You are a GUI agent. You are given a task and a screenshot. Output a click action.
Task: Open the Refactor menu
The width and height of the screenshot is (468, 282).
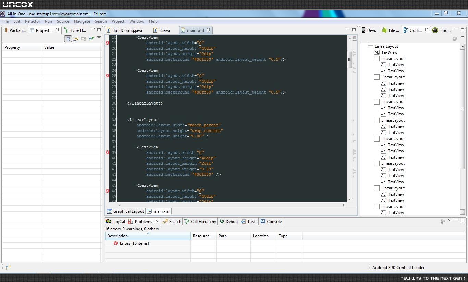[x=33, y=21]
